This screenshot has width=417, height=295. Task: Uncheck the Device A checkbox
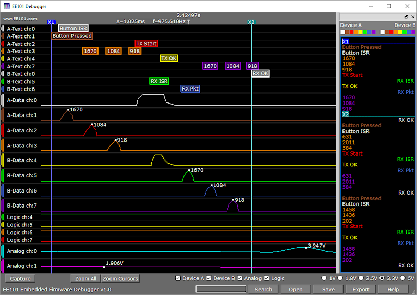click(179, 279)
